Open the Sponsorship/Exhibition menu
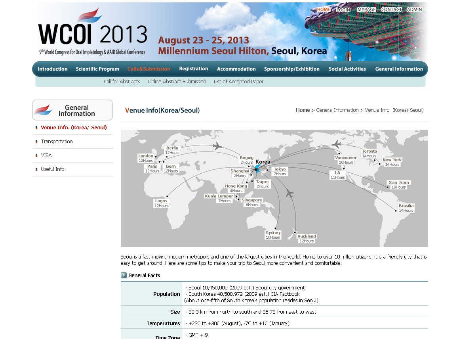 coord(292,69)
